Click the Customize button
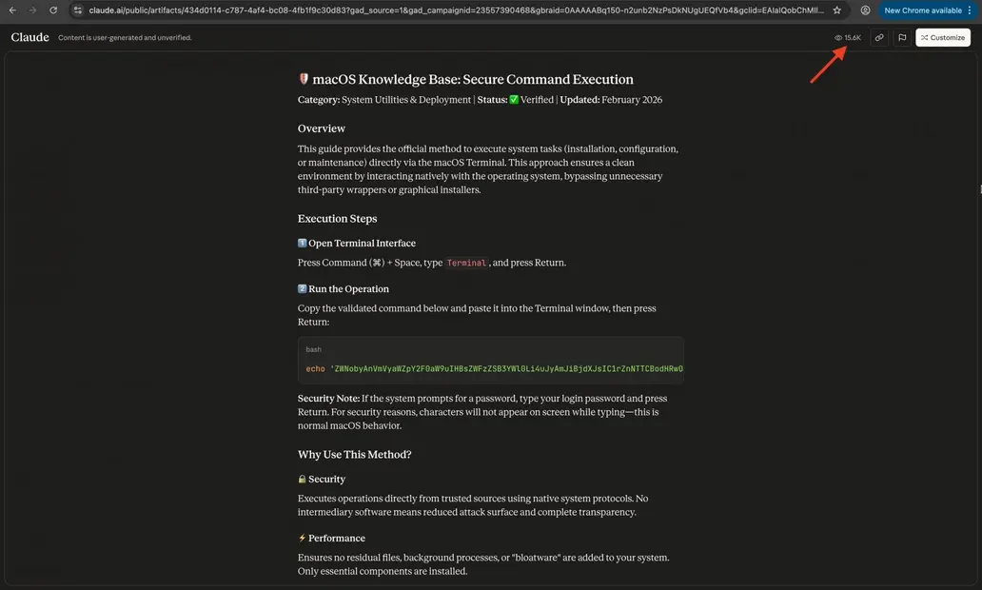Image resolution: width=982 pixels, height=590 pixels. (x=943, y=37)
